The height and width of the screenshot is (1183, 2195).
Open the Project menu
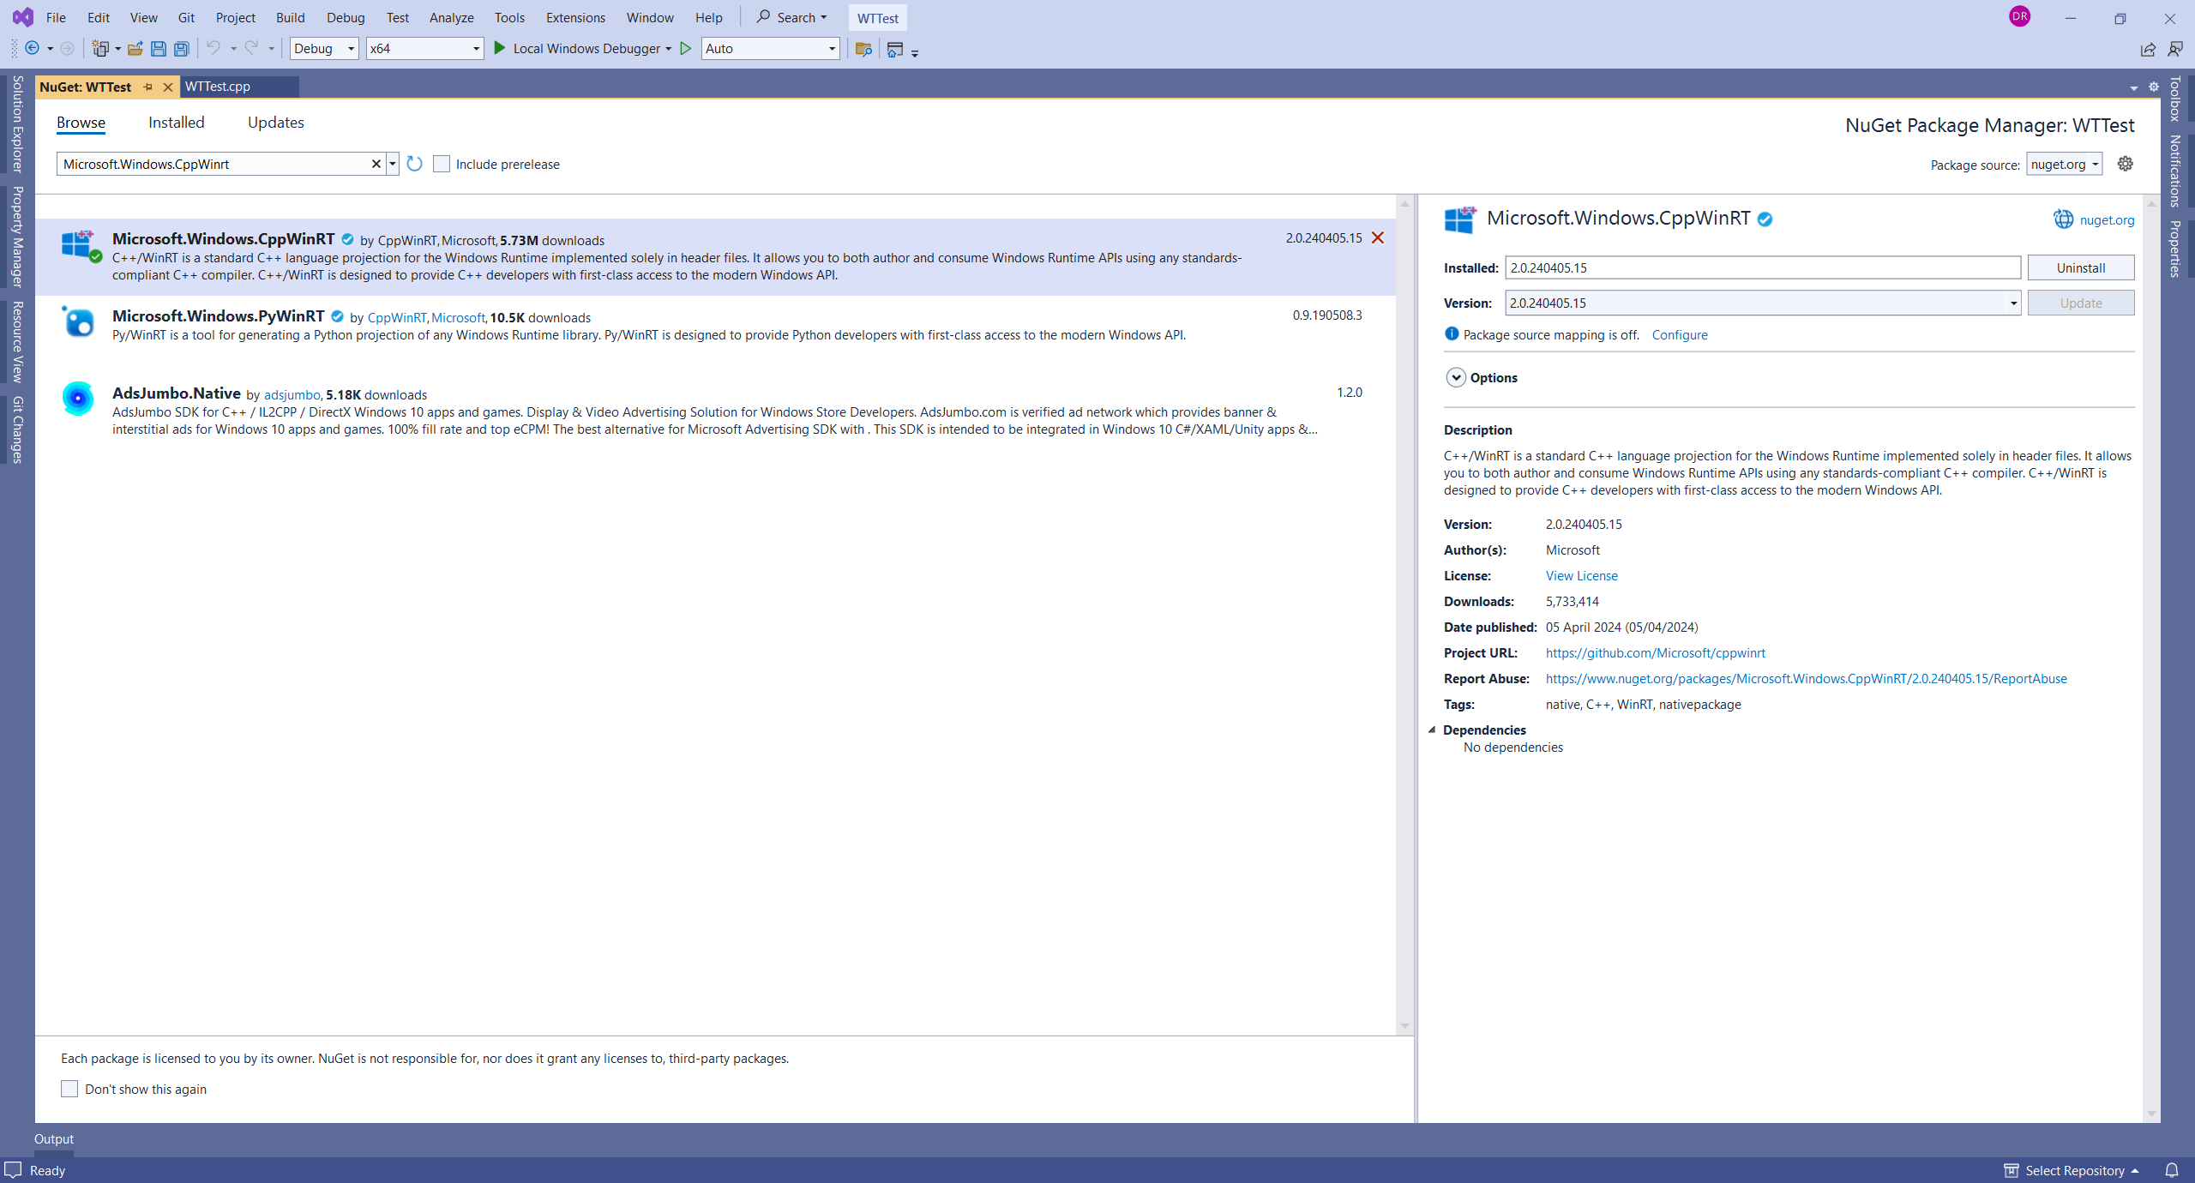(235, 17)
